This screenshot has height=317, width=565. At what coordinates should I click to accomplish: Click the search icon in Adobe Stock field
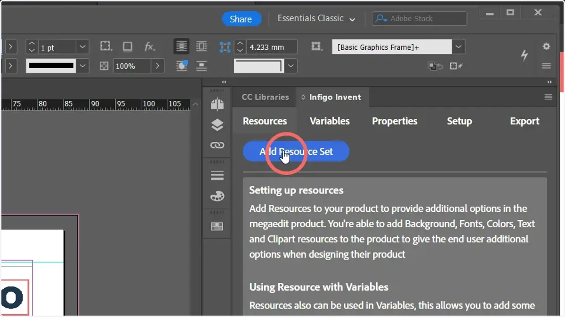(381, 18)
